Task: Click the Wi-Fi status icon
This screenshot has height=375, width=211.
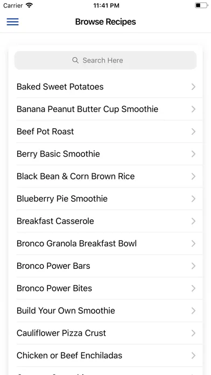Action: click(x=29, y=5)
